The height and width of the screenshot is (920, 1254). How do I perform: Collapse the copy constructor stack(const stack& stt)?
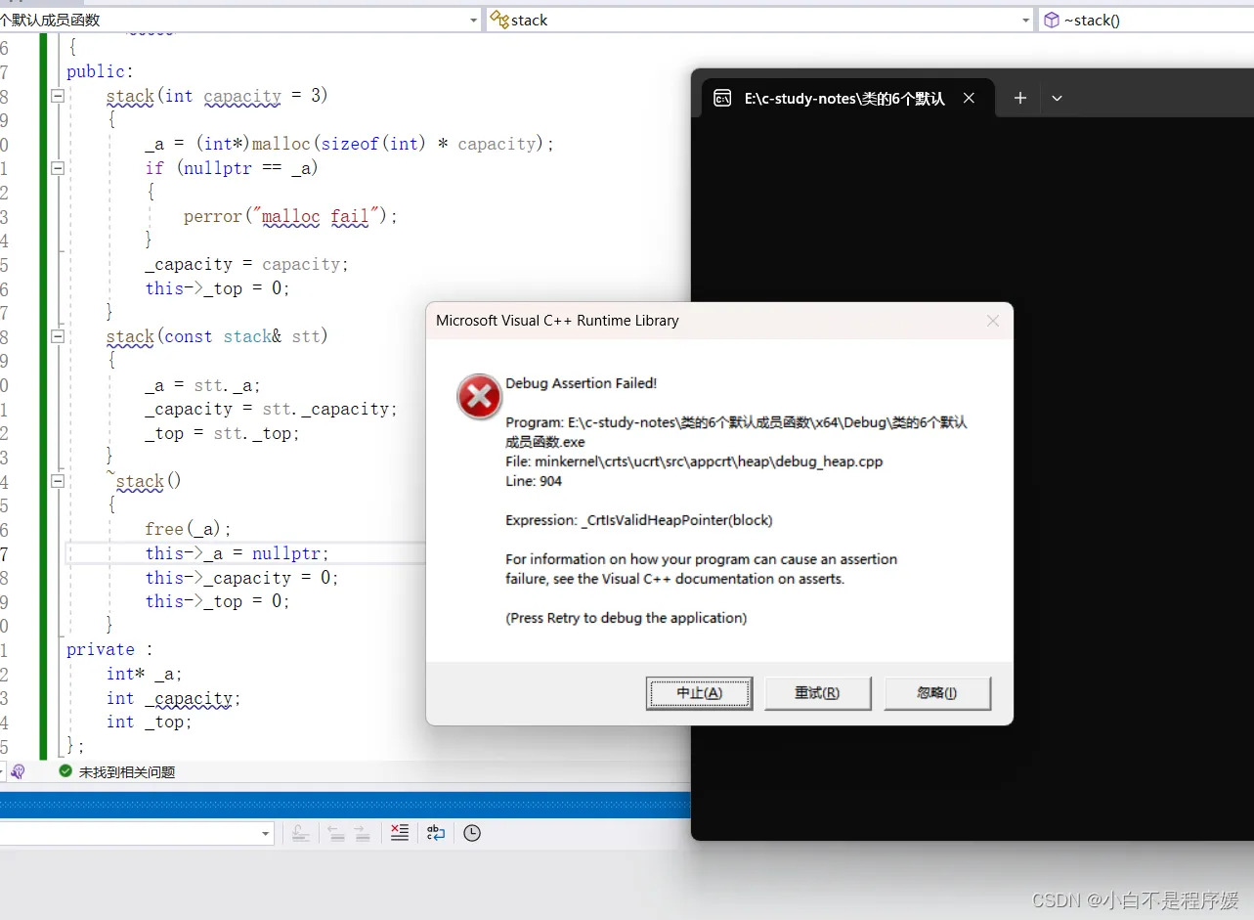click(58, 336)
